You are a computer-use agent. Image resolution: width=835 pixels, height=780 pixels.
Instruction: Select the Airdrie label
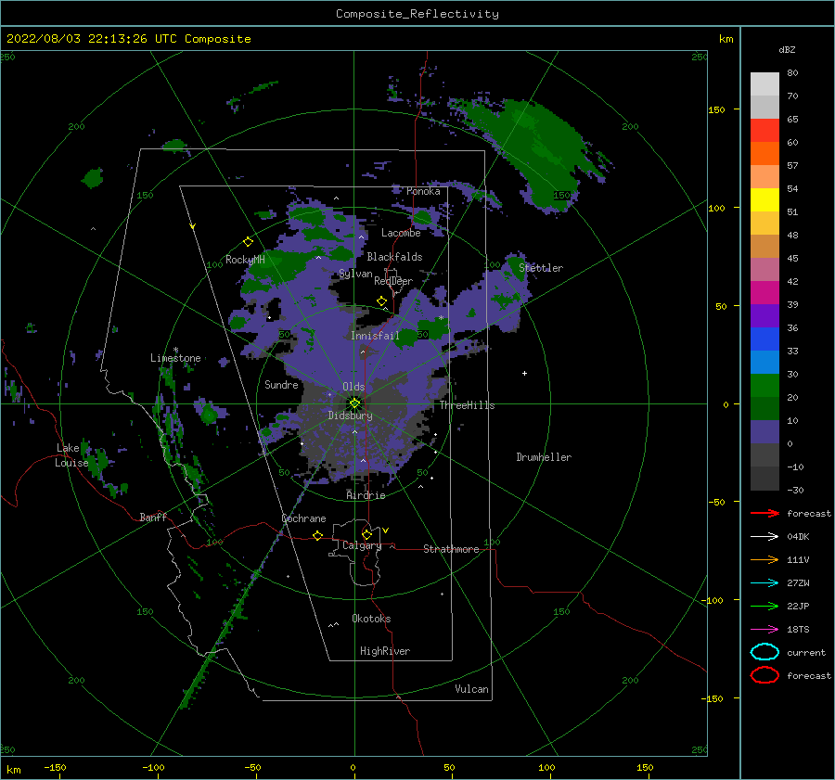point(366,495)
